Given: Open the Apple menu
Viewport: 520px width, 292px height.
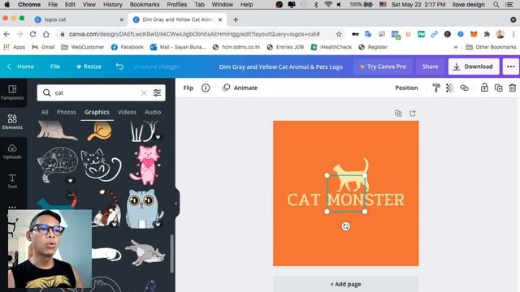Looking at the screenshot, I should pyautogui.click(x=7, y=5).
